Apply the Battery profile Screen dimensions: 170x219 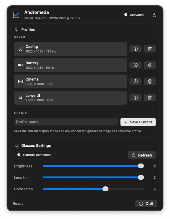[71, 65]
